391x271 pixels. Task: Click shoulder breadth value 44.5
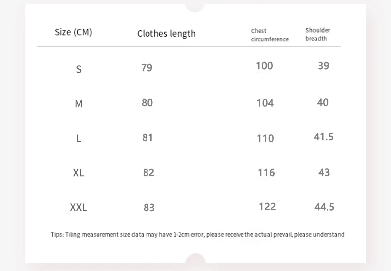click(324, 207)
